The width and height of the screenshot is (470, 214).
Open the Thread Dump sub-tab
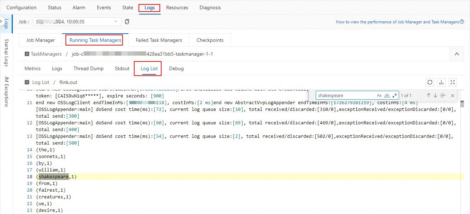(x=89, y=68)
